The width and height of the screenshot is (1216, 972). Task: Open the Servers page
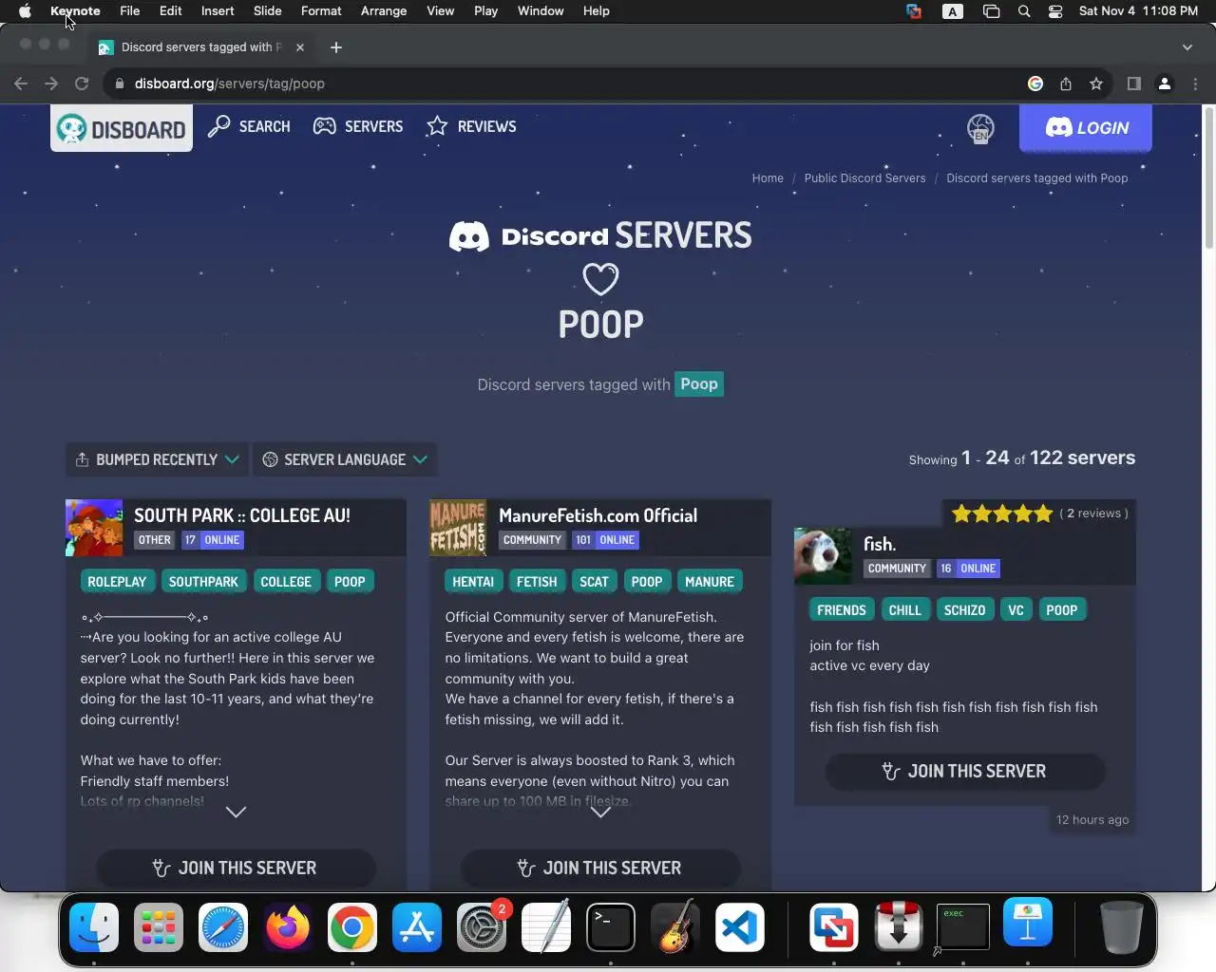tap(358, 126)
